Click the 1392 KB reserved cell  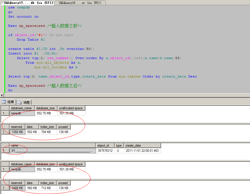(x=17, y=132)
